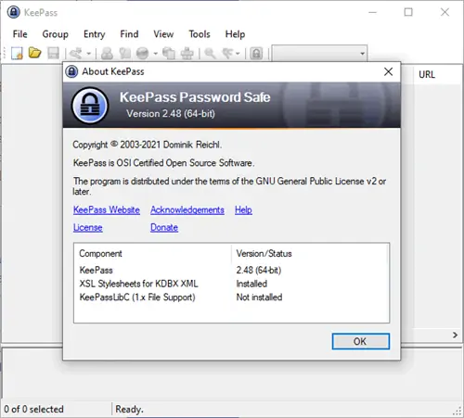This screenshot has width=464, height=418.
Task: Open the quick search combo box
Action: [x=319, y=54]
